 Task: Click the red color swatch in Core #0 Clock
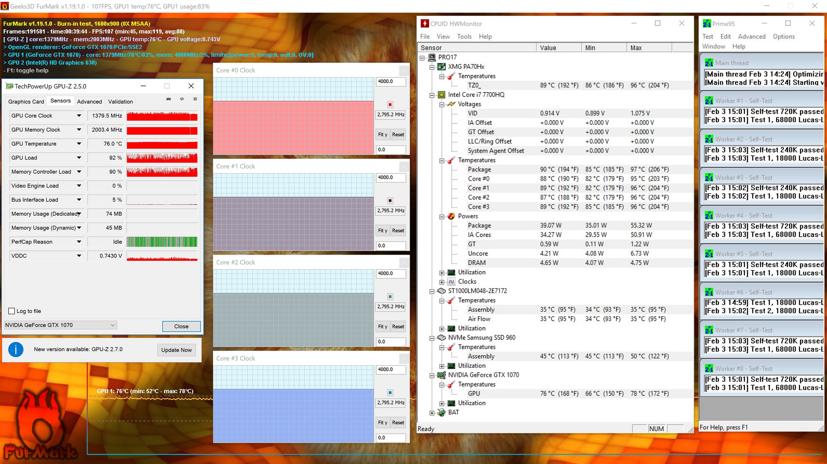[x=390, y=105]
